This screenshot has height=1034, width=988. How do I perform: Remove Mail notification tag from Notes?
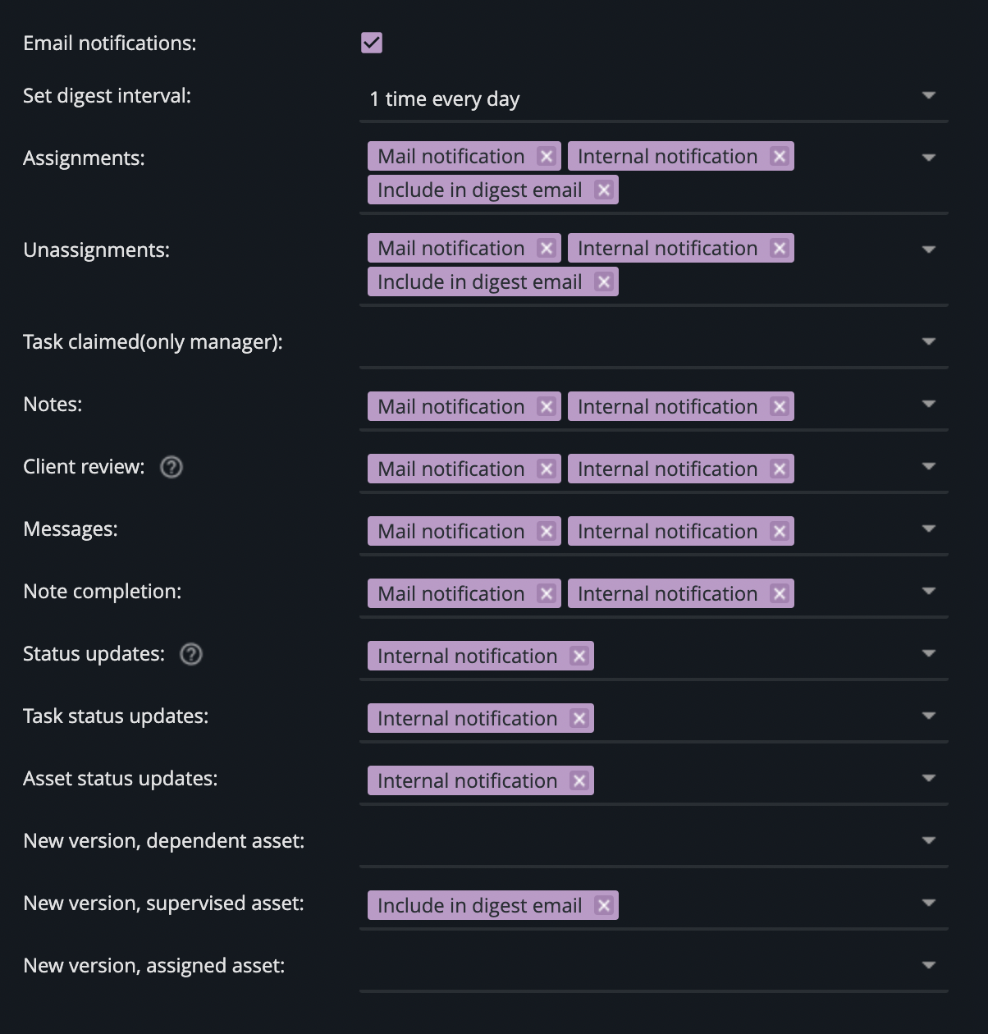click(x=547, y=406)
